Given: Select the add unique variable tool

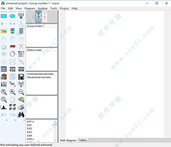Looking at the screenshot, I should point(21,24).
